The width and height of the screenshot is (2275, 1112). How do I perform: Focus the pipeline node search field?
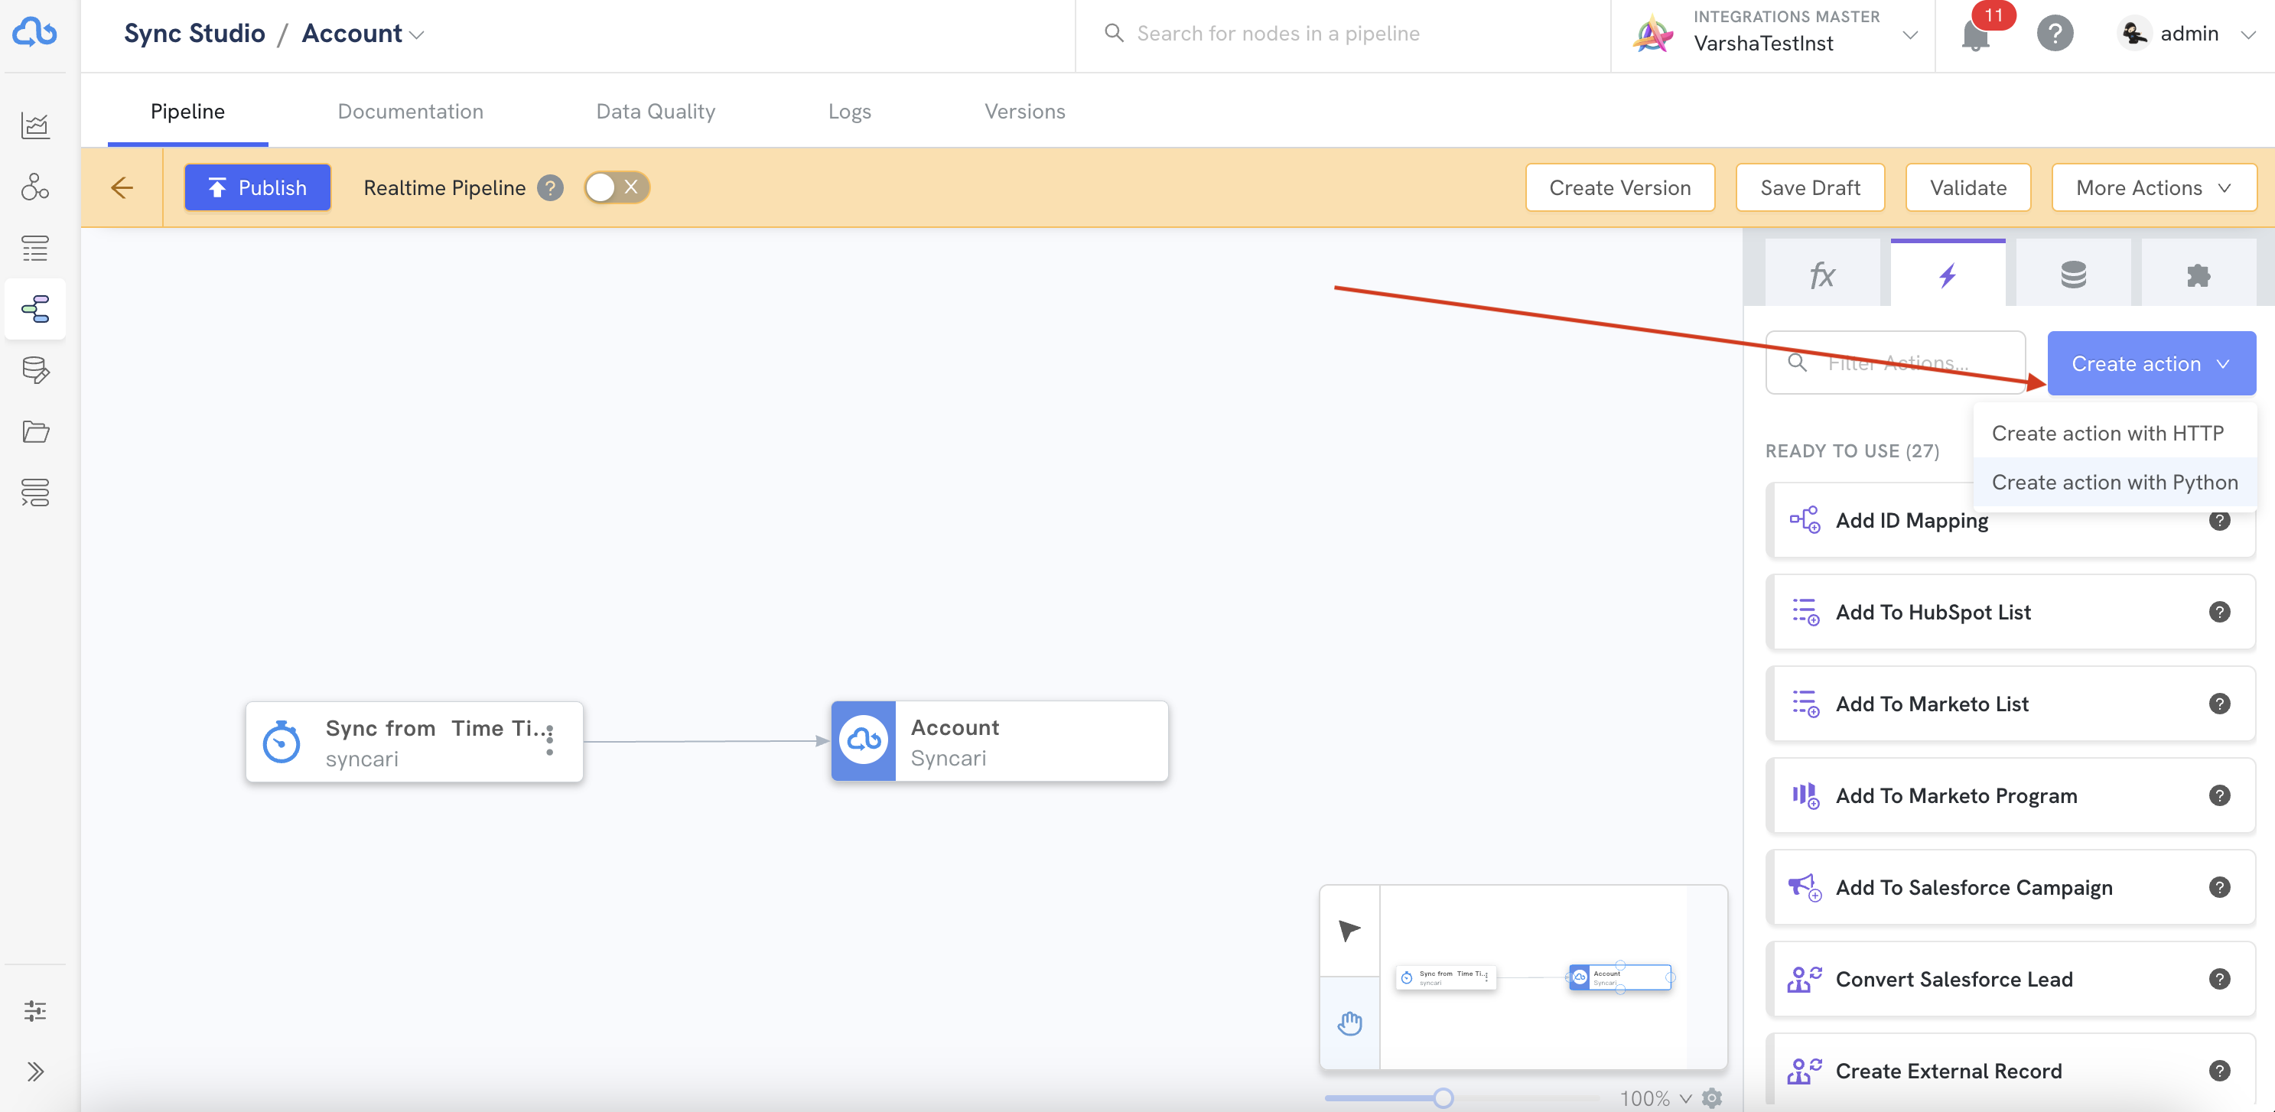tap(1343, 34)
